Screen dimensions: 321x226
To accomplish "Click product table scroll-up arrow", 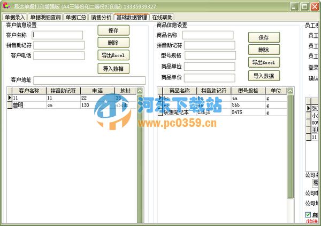I will [291, 91].
